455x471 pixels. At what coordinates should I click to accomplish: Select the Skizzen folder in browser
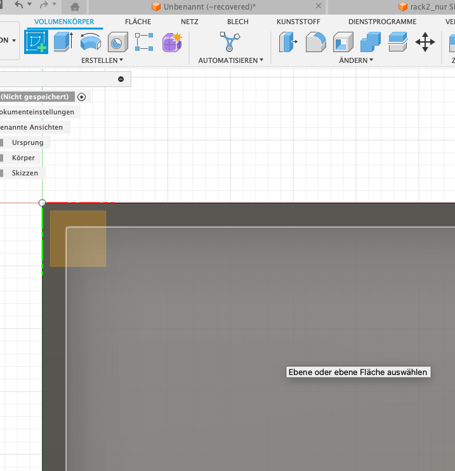pyautogui.click(x=25, y=173)
